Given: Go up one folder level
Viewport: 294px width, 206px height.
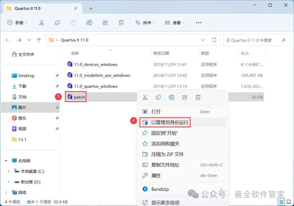Looking at the screenshot, I should coord(39,40).
